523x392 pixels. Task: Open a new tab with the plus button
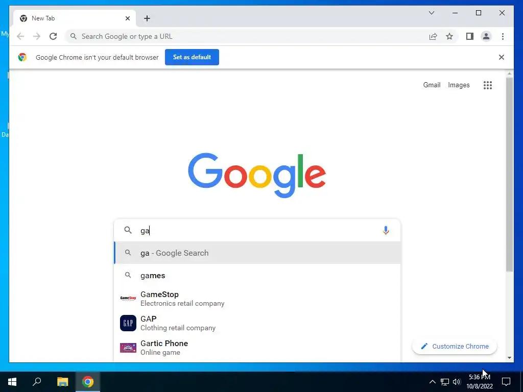[147, 18]
